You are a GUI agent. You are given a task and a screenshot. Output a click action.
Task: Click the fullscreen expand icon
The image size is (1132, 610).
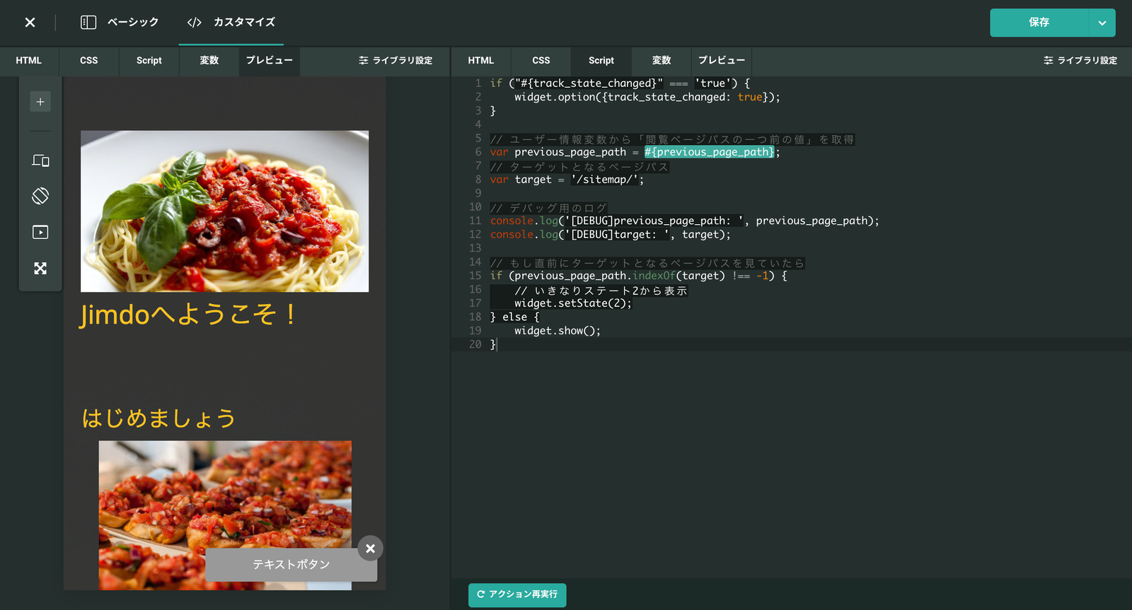[x=40, y=269]
